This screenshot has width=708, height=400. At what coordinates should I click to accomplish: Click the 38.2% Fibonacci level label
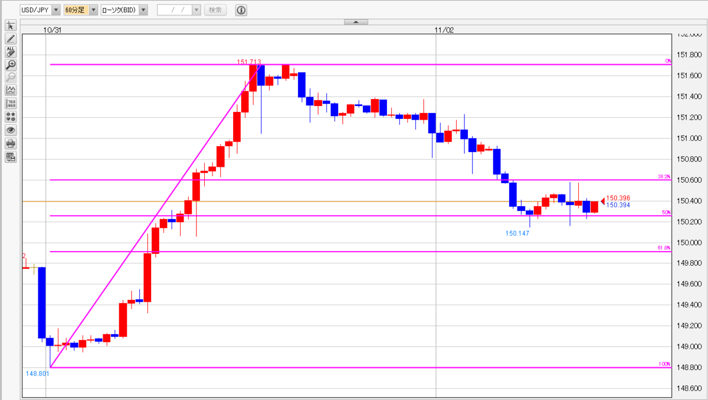(666, 176)
